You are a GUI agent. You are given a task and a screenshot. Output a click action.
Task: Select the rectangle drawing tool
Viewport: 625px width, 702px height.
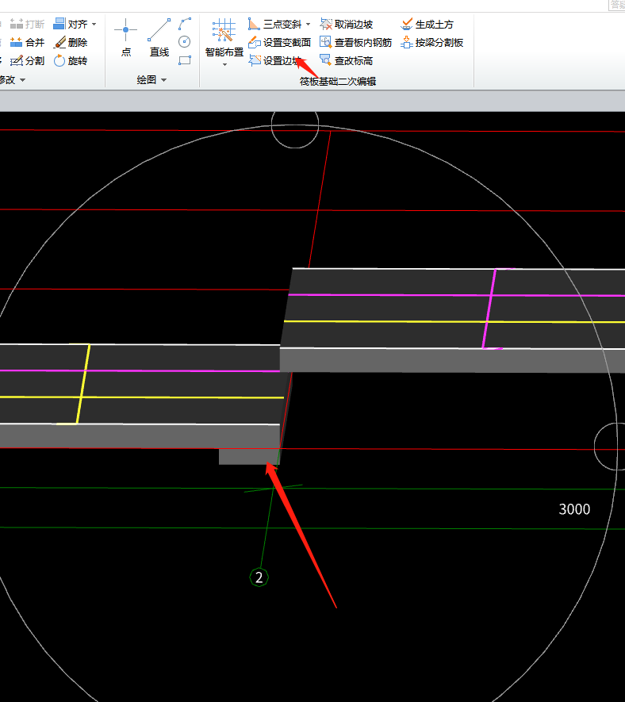tap(185, 60)
